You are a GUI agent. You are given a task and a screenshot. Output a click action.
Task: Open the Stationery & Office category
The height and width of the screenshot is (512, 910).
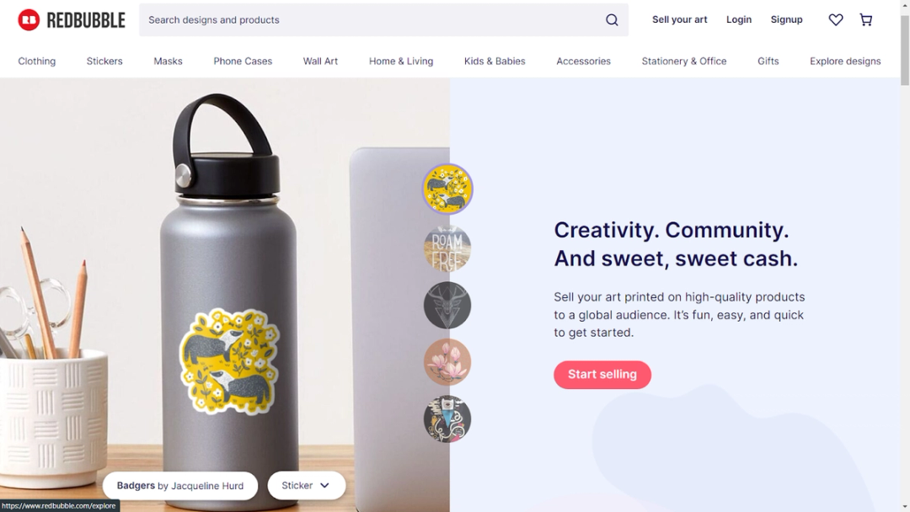click(x=683, y=61)
